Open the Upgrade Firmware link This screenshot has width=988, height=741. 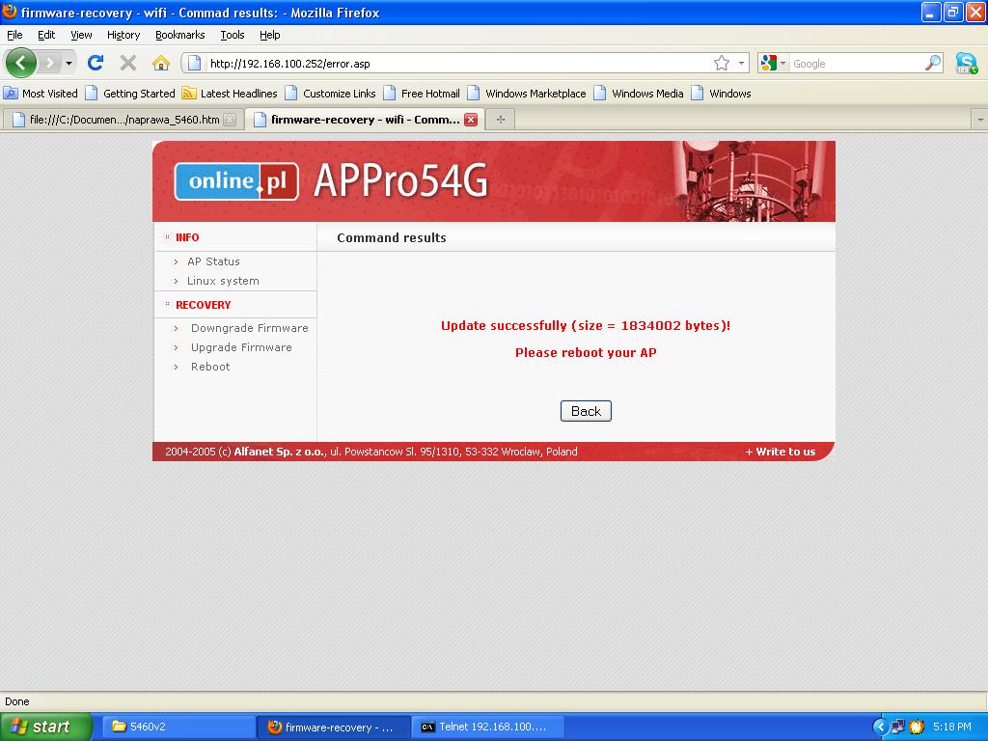pyautogui.click(x=241, y=347)
